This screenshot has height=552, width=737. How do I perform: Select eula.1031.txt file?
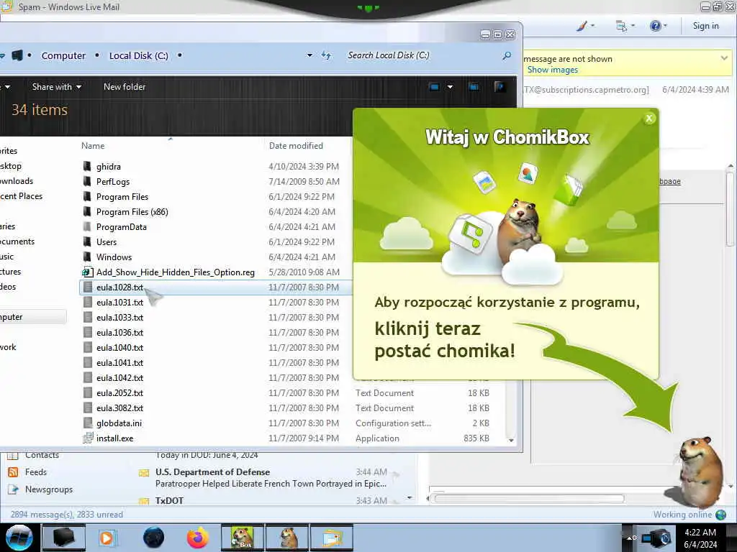click(119, 303)
